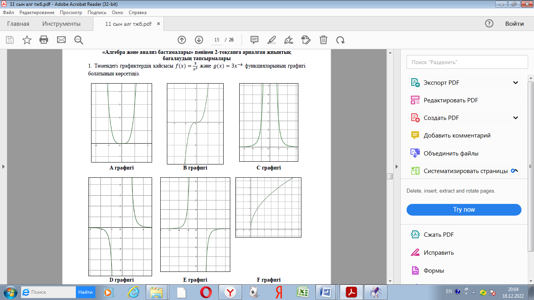534x300 pixels.
Task: Click the EN language indicator in tray
Action: coord(449,291)
